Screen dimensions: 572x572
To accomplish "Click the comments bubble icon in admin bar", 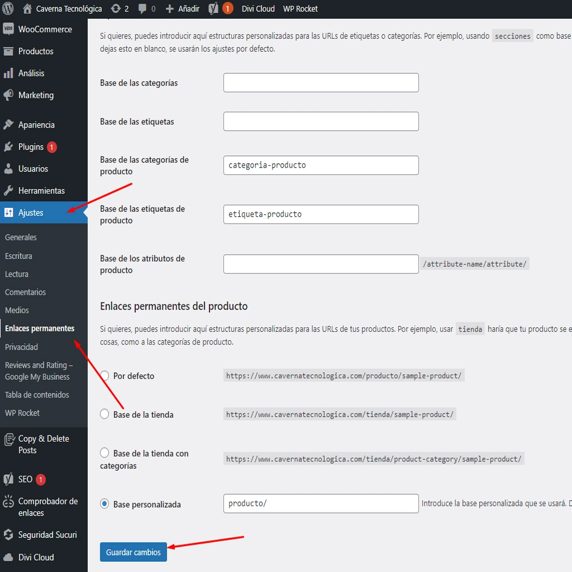I will [x=142, y=9].
